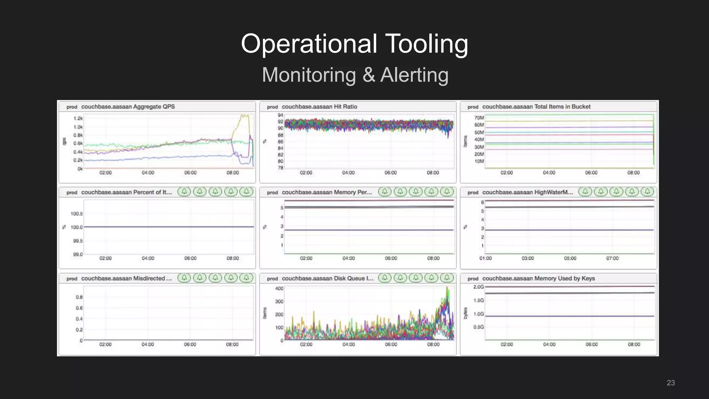This screenshot has height=399, width=709.
Task: Click first alert bell in Memory Per panel
Action: click(385, 192)
